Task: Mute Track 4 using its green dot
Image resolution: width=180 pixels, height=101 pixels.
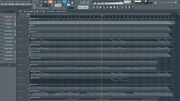Action: pos(29,43)
